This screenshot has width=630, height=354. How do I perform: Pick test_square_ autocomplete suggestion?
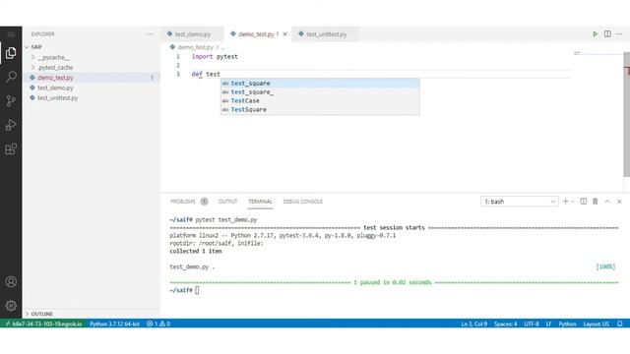[320, 91]
